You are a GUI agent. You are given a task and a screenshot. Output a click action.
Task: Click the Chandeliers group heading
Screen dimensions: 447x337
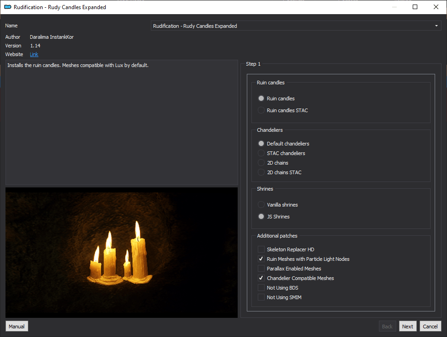[x=270, y=130]
